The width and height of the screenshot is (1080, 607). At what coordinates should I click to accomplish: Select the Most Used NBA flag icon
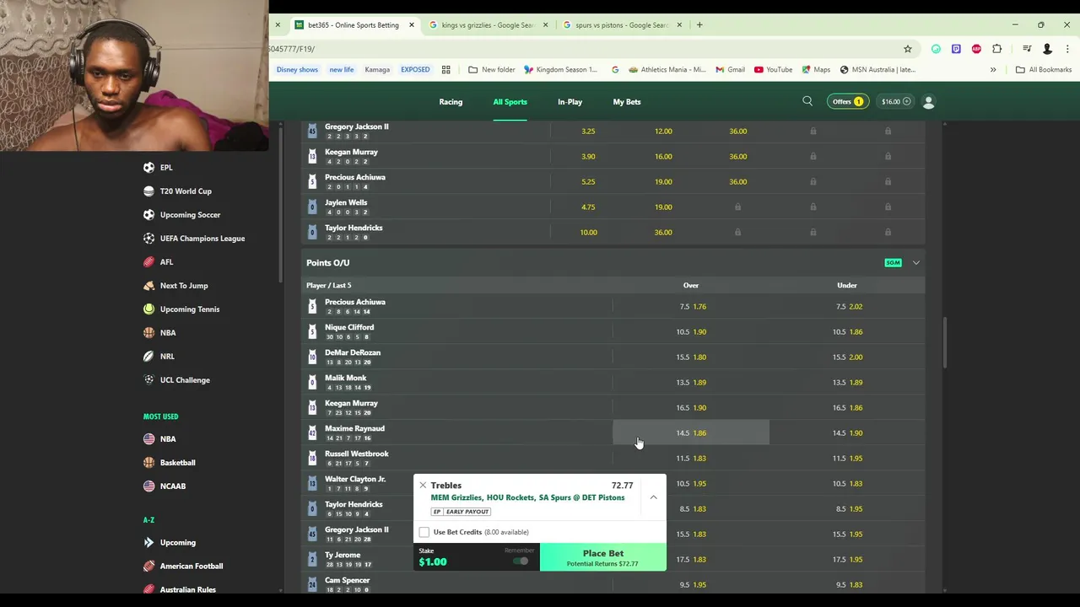pos(148,438)
